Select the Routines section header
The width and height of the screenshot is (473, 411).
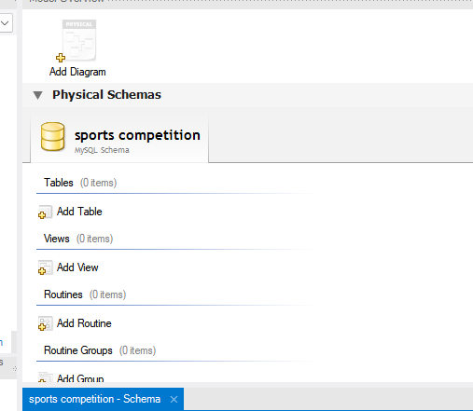(x=85, y=295)
